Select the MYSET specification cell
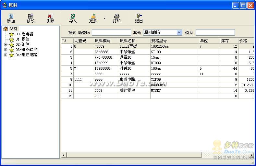Viewport: 256px width, 166px height. click(x=175, y=90)
